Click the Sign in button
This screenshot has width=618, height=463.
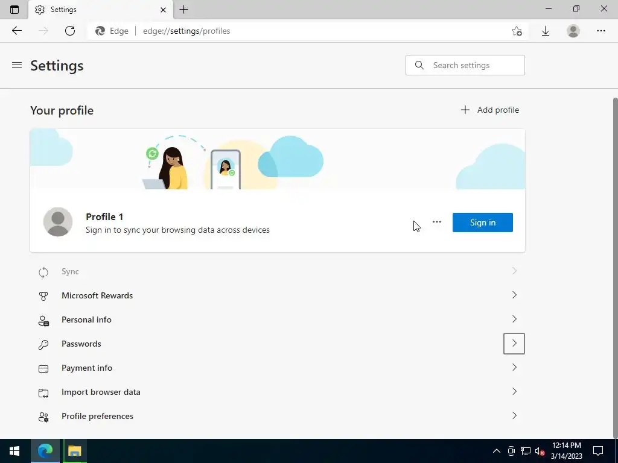click(482, 222)
